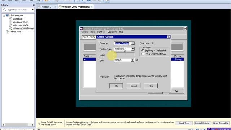Click the Primary cell in partition list
The image size is (231, 130).
(x=178, y=59)
